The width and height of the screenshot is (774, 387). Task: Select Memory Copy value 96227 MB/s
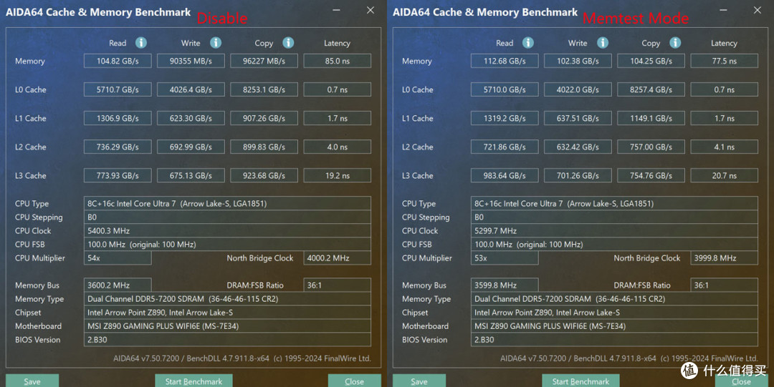point(264,61)
